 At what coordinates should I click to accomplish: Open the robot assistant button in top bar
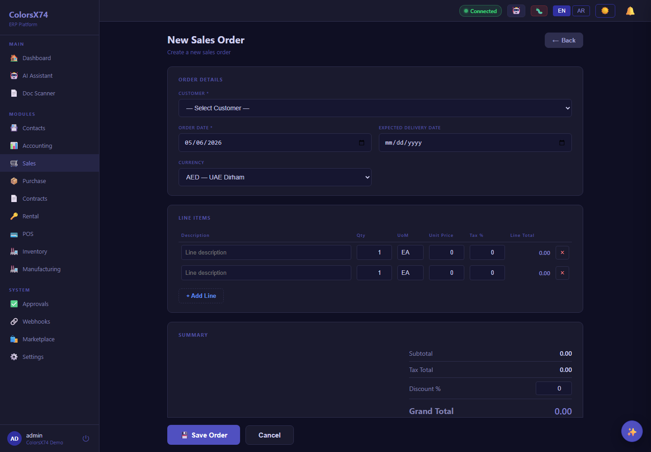pos(516,11)
